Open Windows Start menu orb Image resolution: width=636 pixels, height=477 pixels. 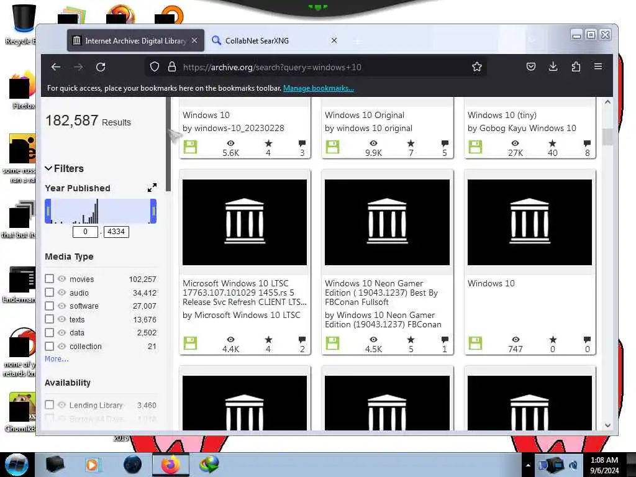click(17, 465)
